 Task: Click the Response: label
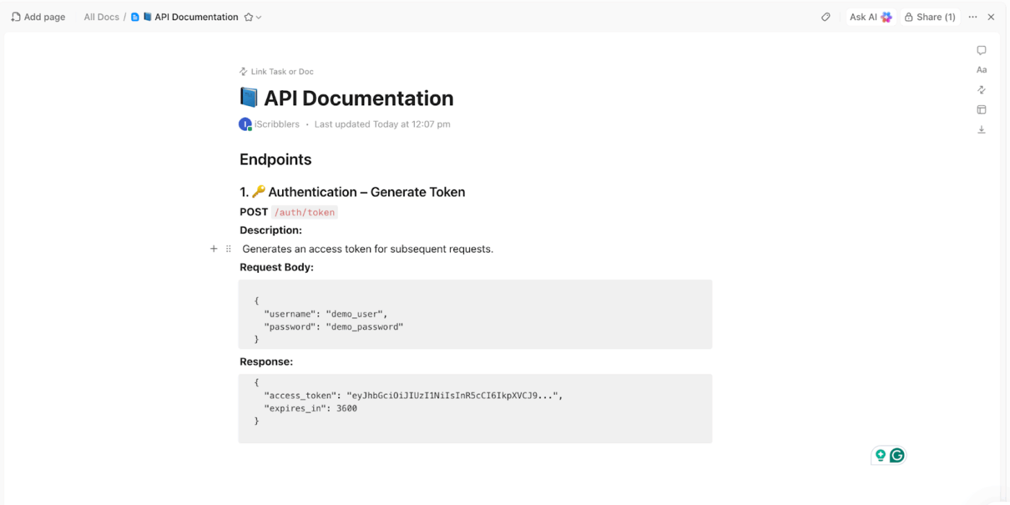pos(266,361)
